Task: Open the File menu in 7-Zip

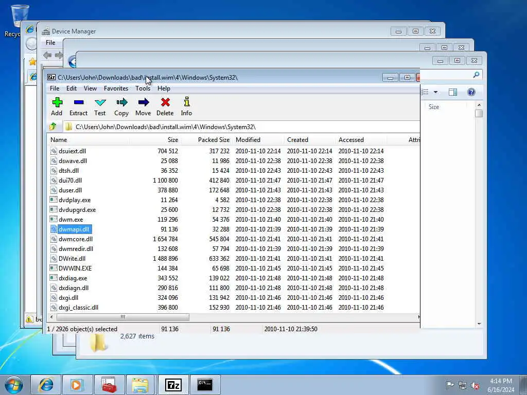Action: 55,88
